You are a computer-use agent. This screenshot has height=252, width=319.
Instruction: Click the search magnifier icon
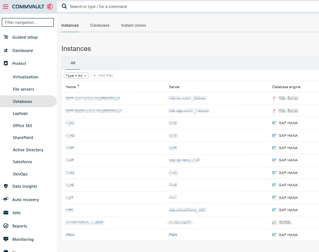point(64,6)
